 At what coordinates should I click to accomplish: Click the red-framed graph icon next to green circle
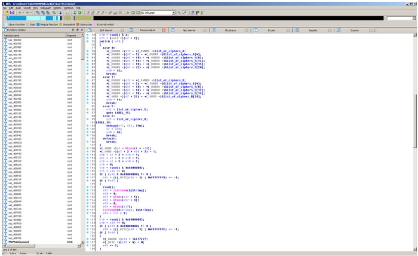click(74, 12)
